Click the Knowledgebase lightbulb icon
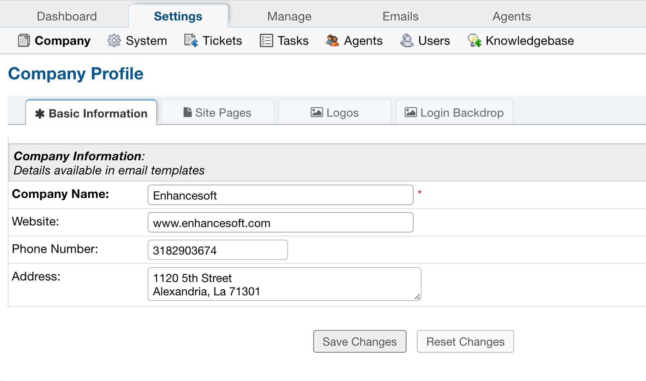Viewport: 646px width, 381px height. 474,40
